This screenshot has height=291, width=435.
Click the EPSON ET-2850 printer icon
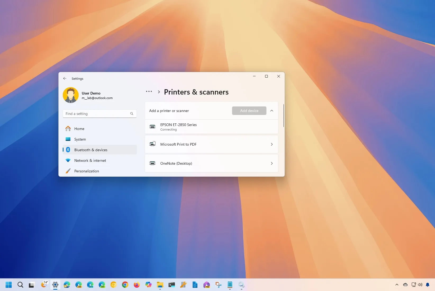[153, 127]
